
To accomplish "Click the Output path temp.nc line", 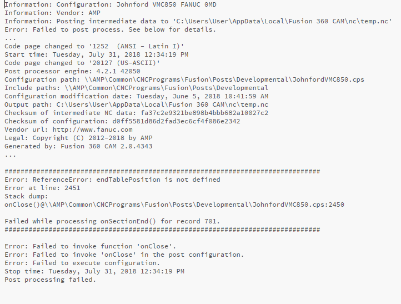I will tap(136, 104).
